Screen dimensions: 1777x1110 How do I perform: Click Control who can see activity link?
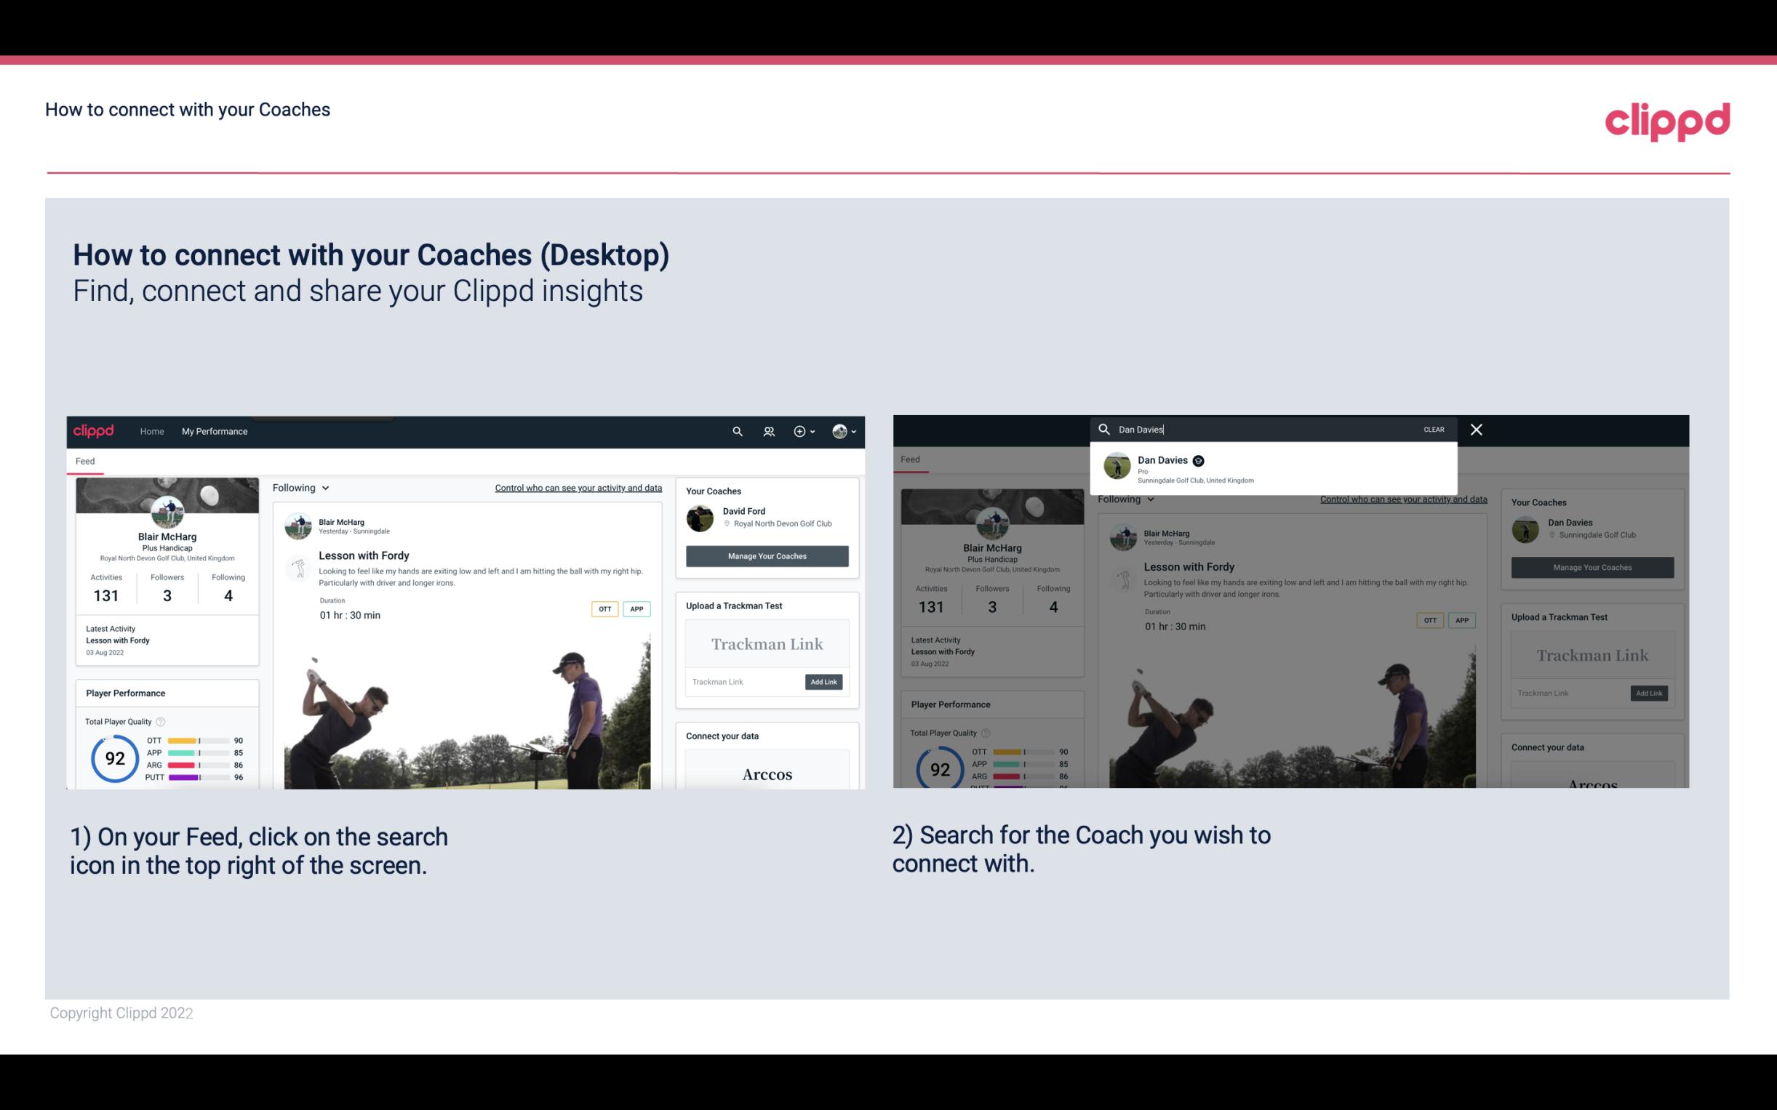point(578,487)
